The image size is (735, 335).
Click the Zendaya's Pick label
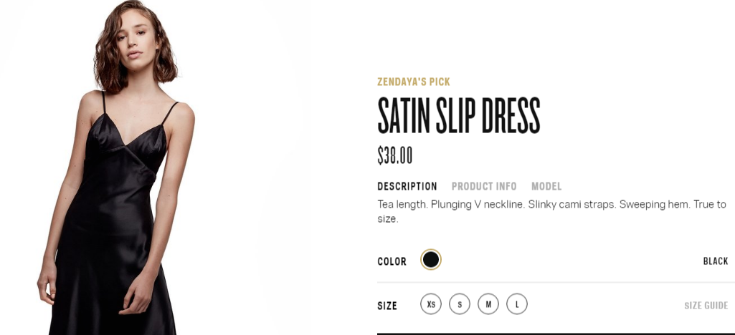click(x=414, y=82)
